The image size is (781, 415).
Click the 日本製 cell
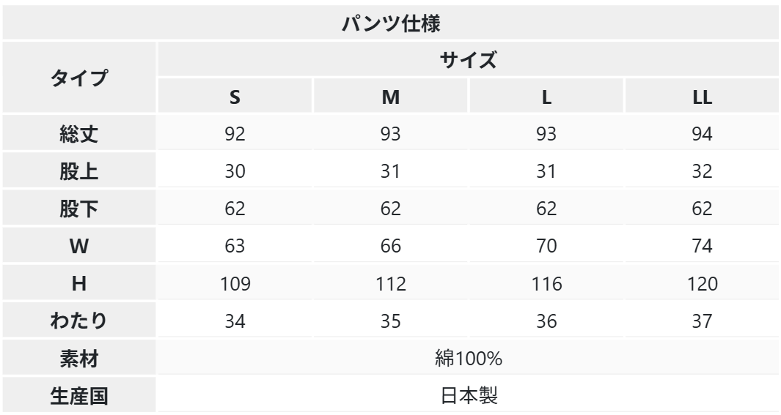[468, 395]
